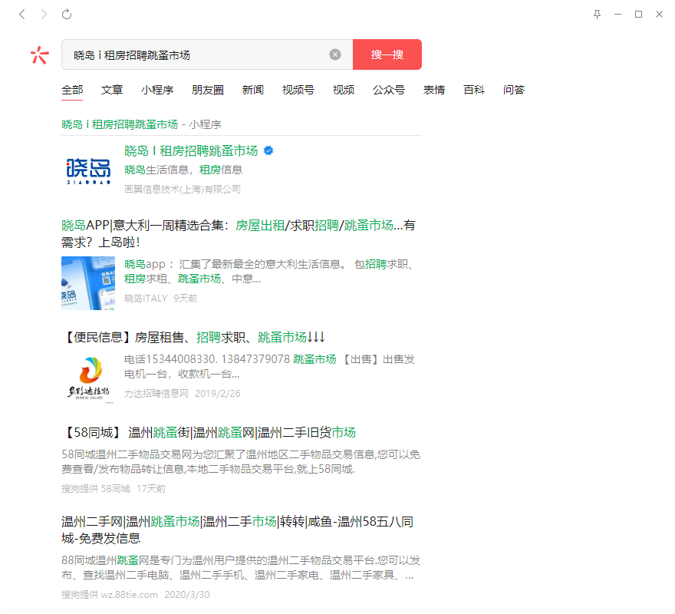The image size is (675, 614).
Task: Open the 晓岛 mini program logo
Action: 88,170
